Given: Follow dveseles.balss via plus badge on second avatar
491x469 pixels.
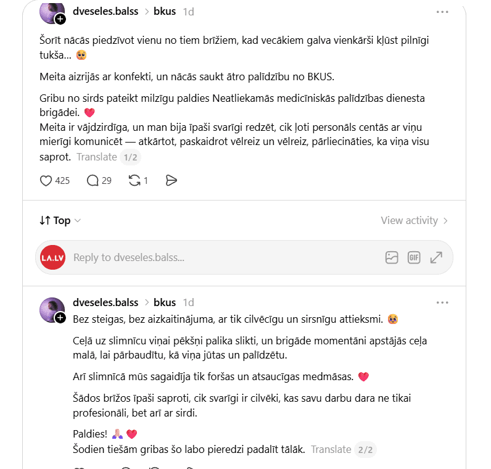Looking at the screenshot, I should 60,318.
